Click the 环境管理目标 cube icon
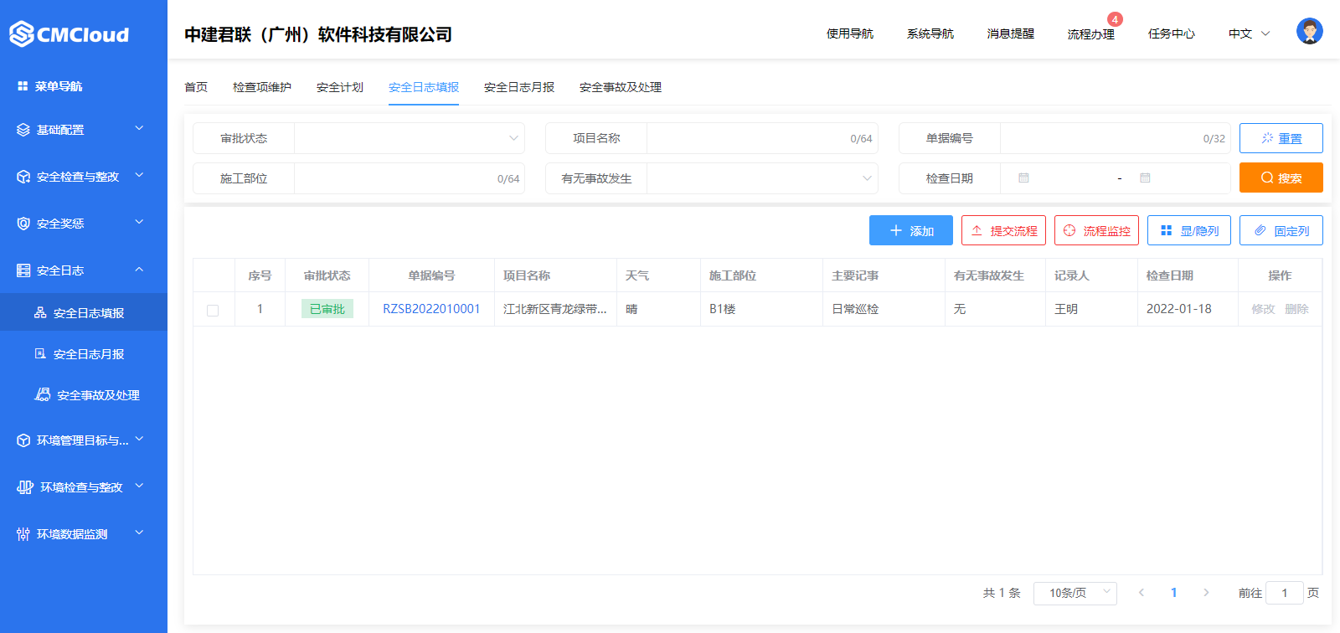The height and width of the screenshot is (633, 1340). 23,440
